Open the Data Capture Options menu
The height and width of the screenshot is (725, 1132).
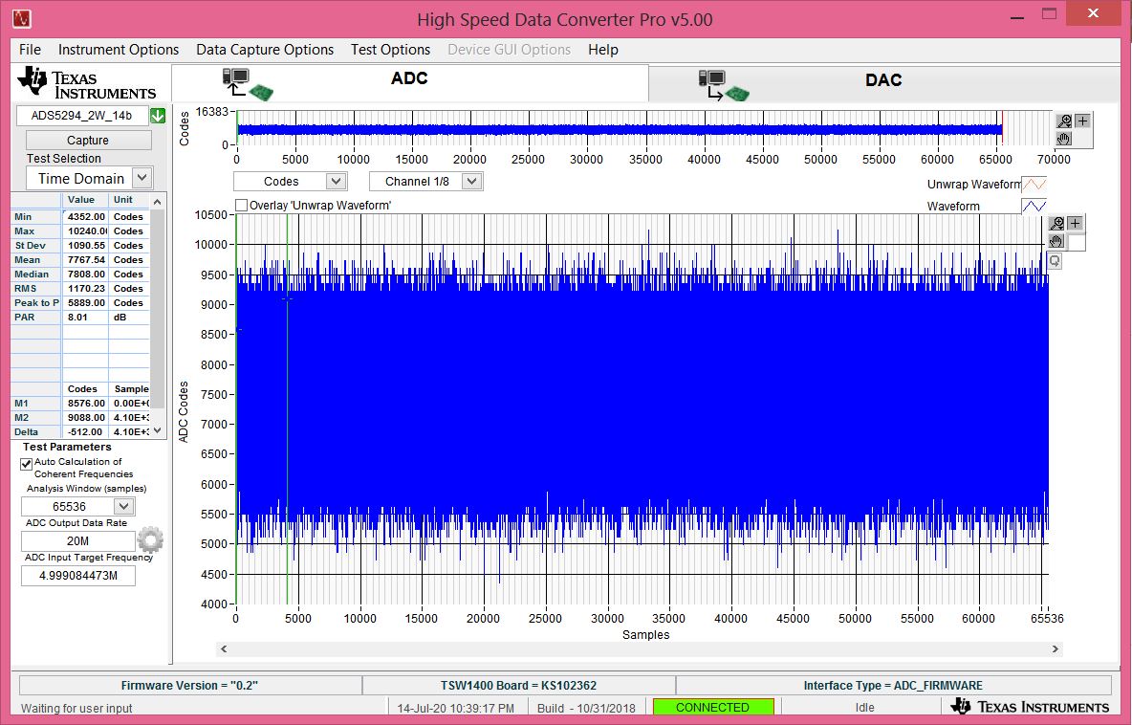coord(265,50)
